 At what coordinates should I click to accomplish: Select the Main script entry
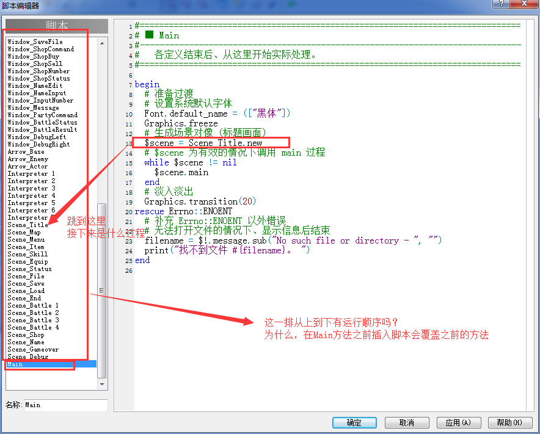[x=51, y=364]
